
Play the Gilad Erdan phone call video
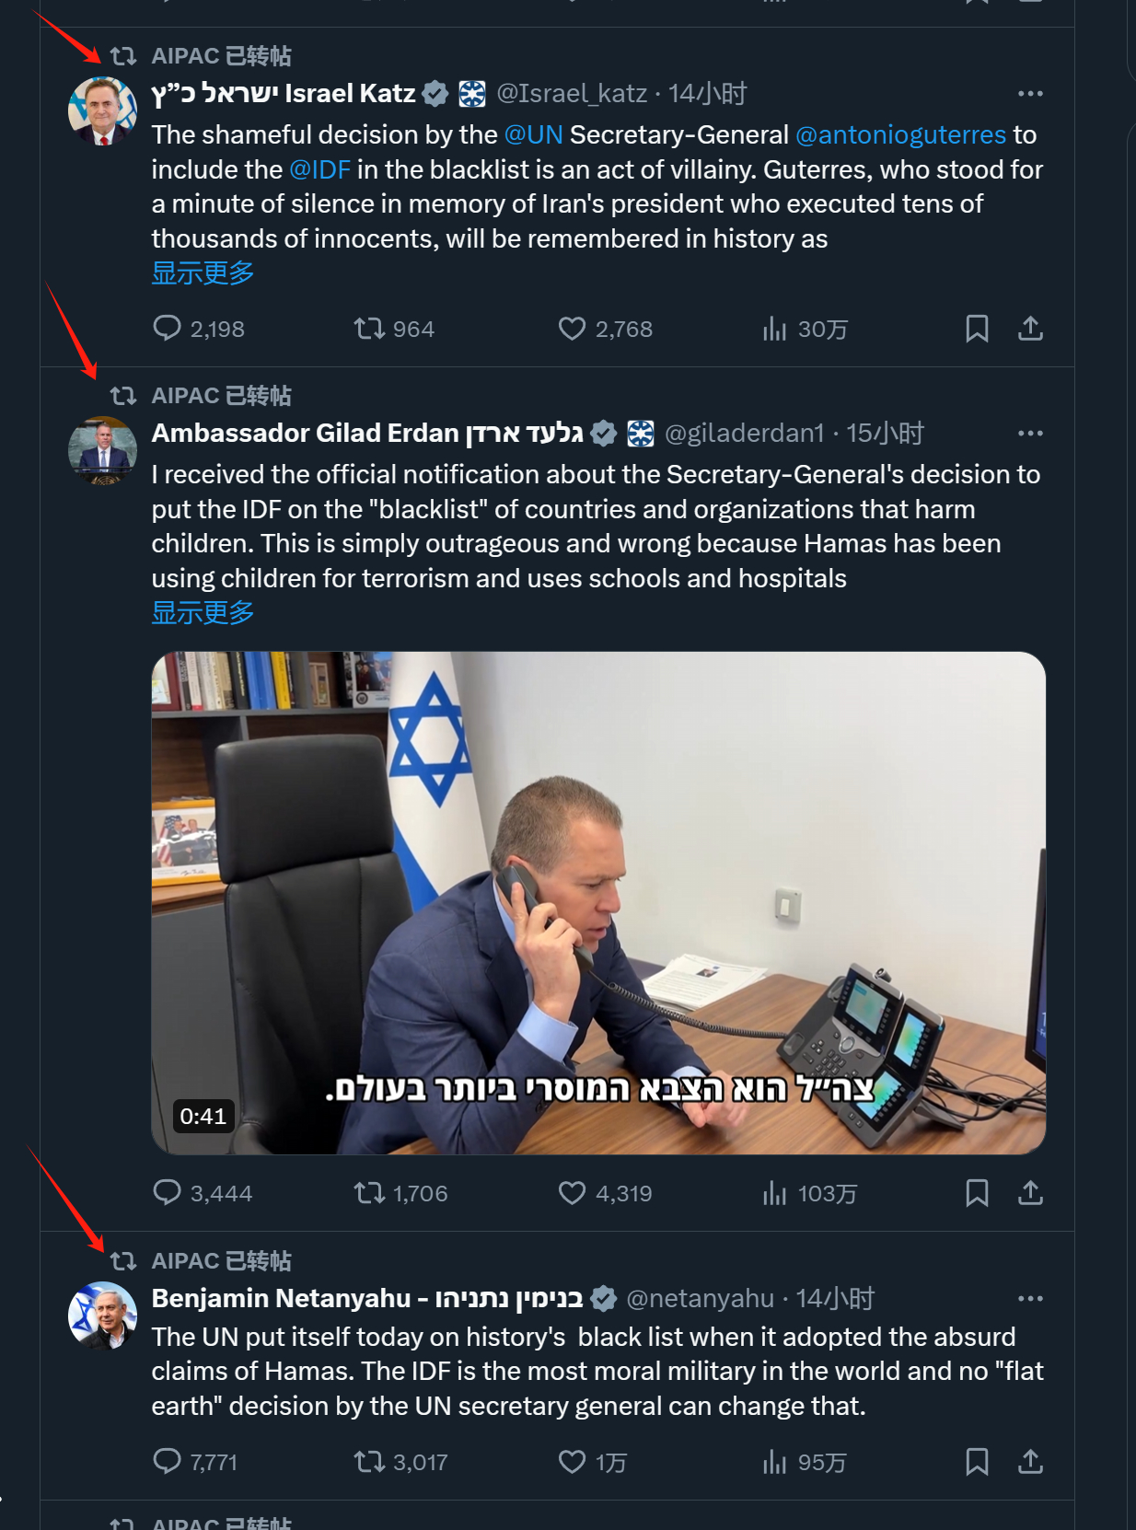[x=598, y=902]
